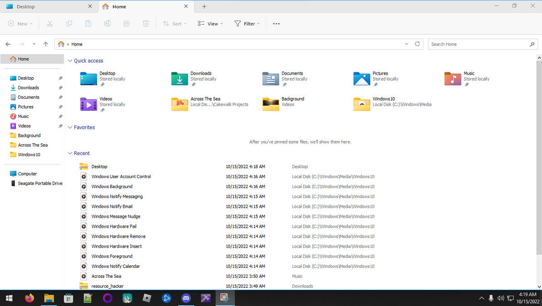This screenshot has width=542, height=306.
Task: Open the Sort dropdown
Action: point(175,23)
